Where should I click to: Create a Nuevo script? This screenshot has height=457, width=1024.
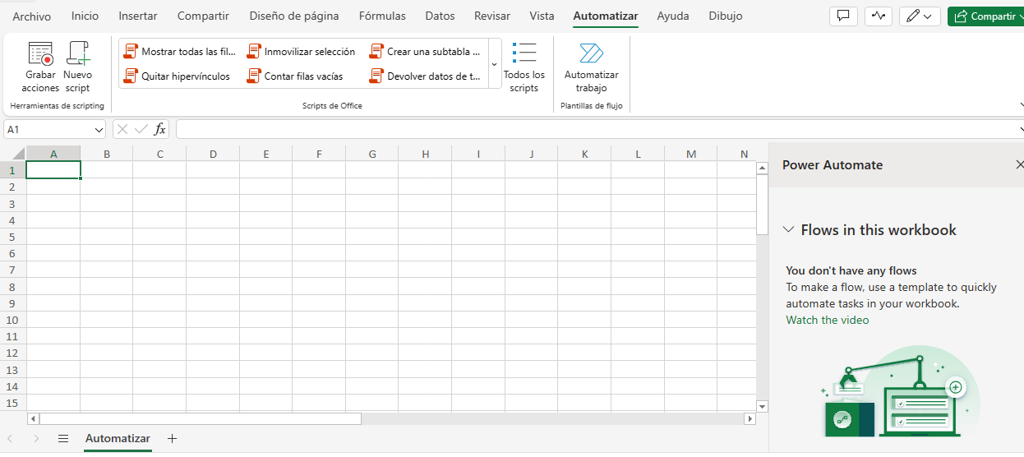pos(78,67)
